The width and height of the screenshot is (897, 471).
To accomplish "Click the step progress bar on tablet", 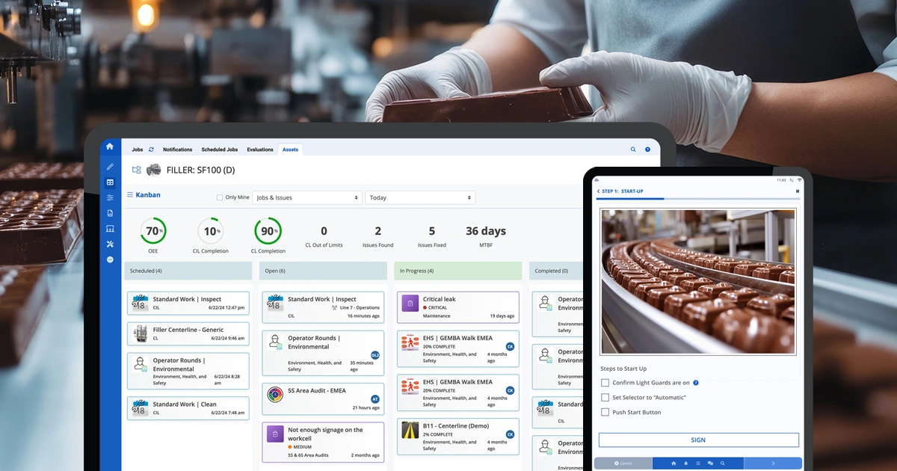I will point(697,199).
